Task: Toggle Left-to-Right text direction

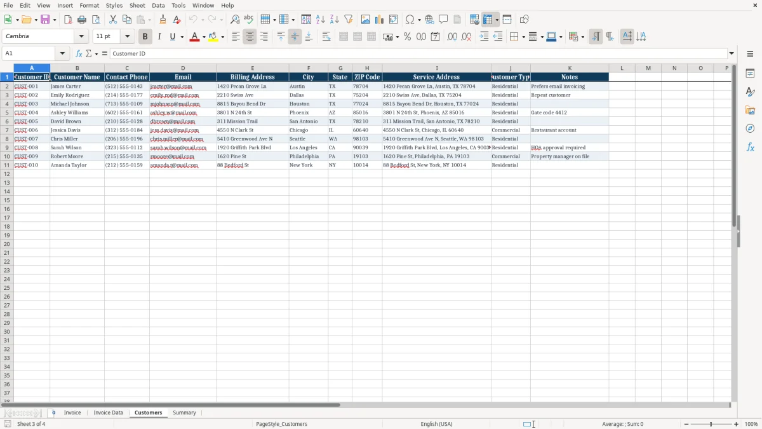Action: point(596,37)
